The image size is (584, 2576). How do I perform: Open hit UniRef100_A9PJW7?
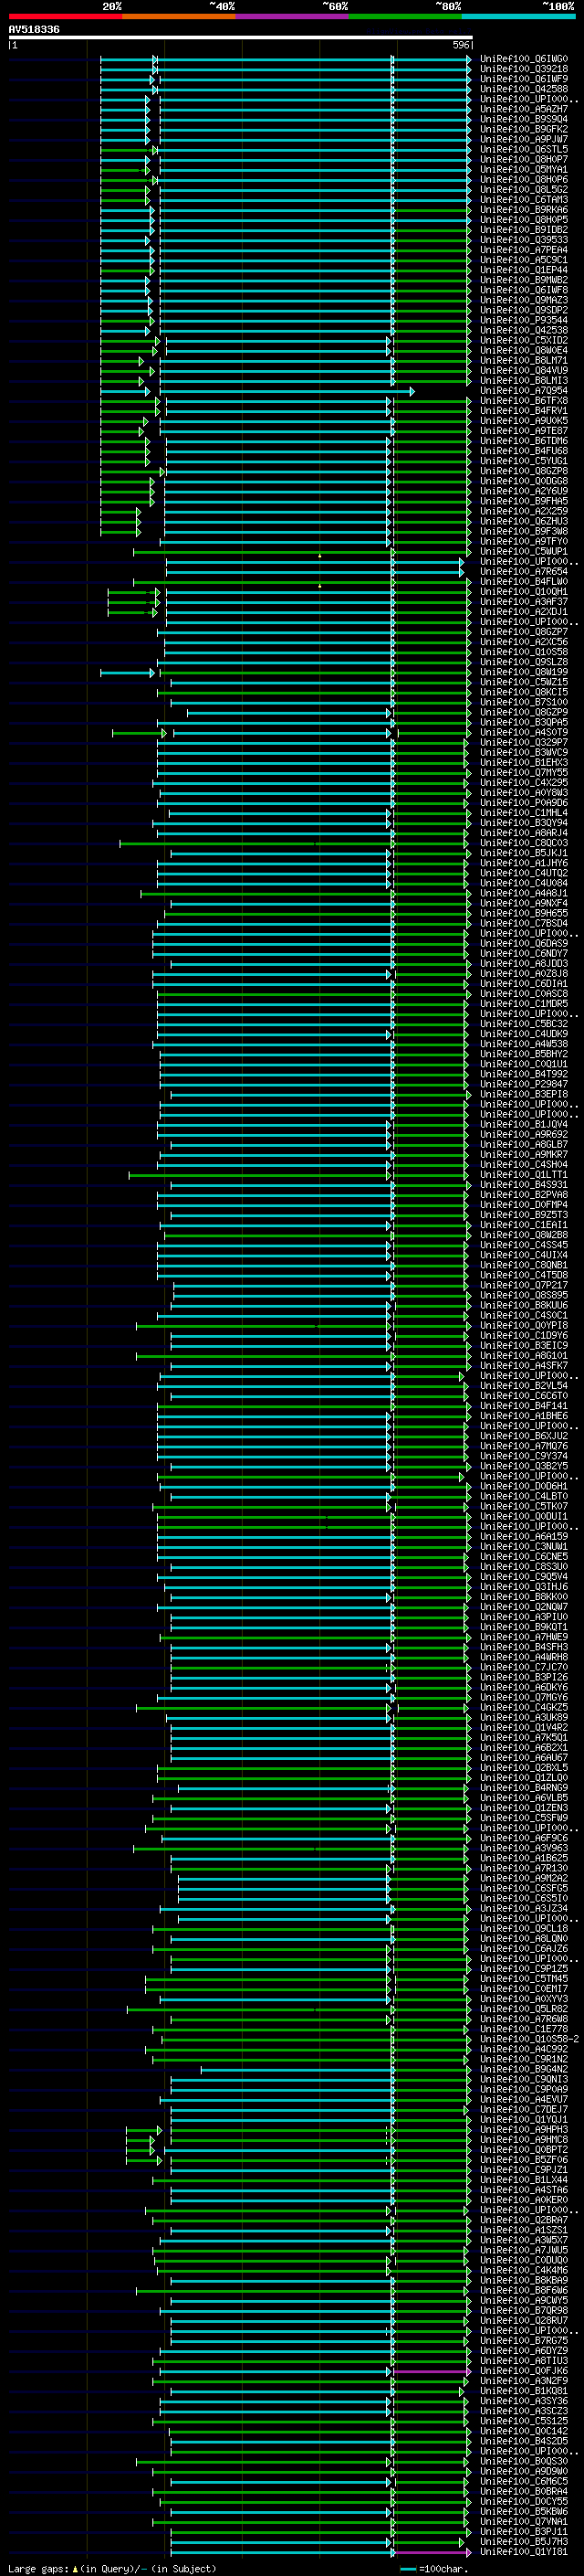pos(524,139)
